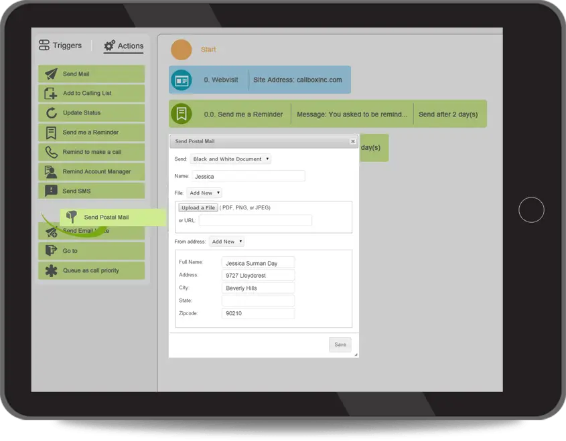This screenshot has width=566, height=441.
Task: Close the Send Postal Mail dialog
Action: (353, 141)
